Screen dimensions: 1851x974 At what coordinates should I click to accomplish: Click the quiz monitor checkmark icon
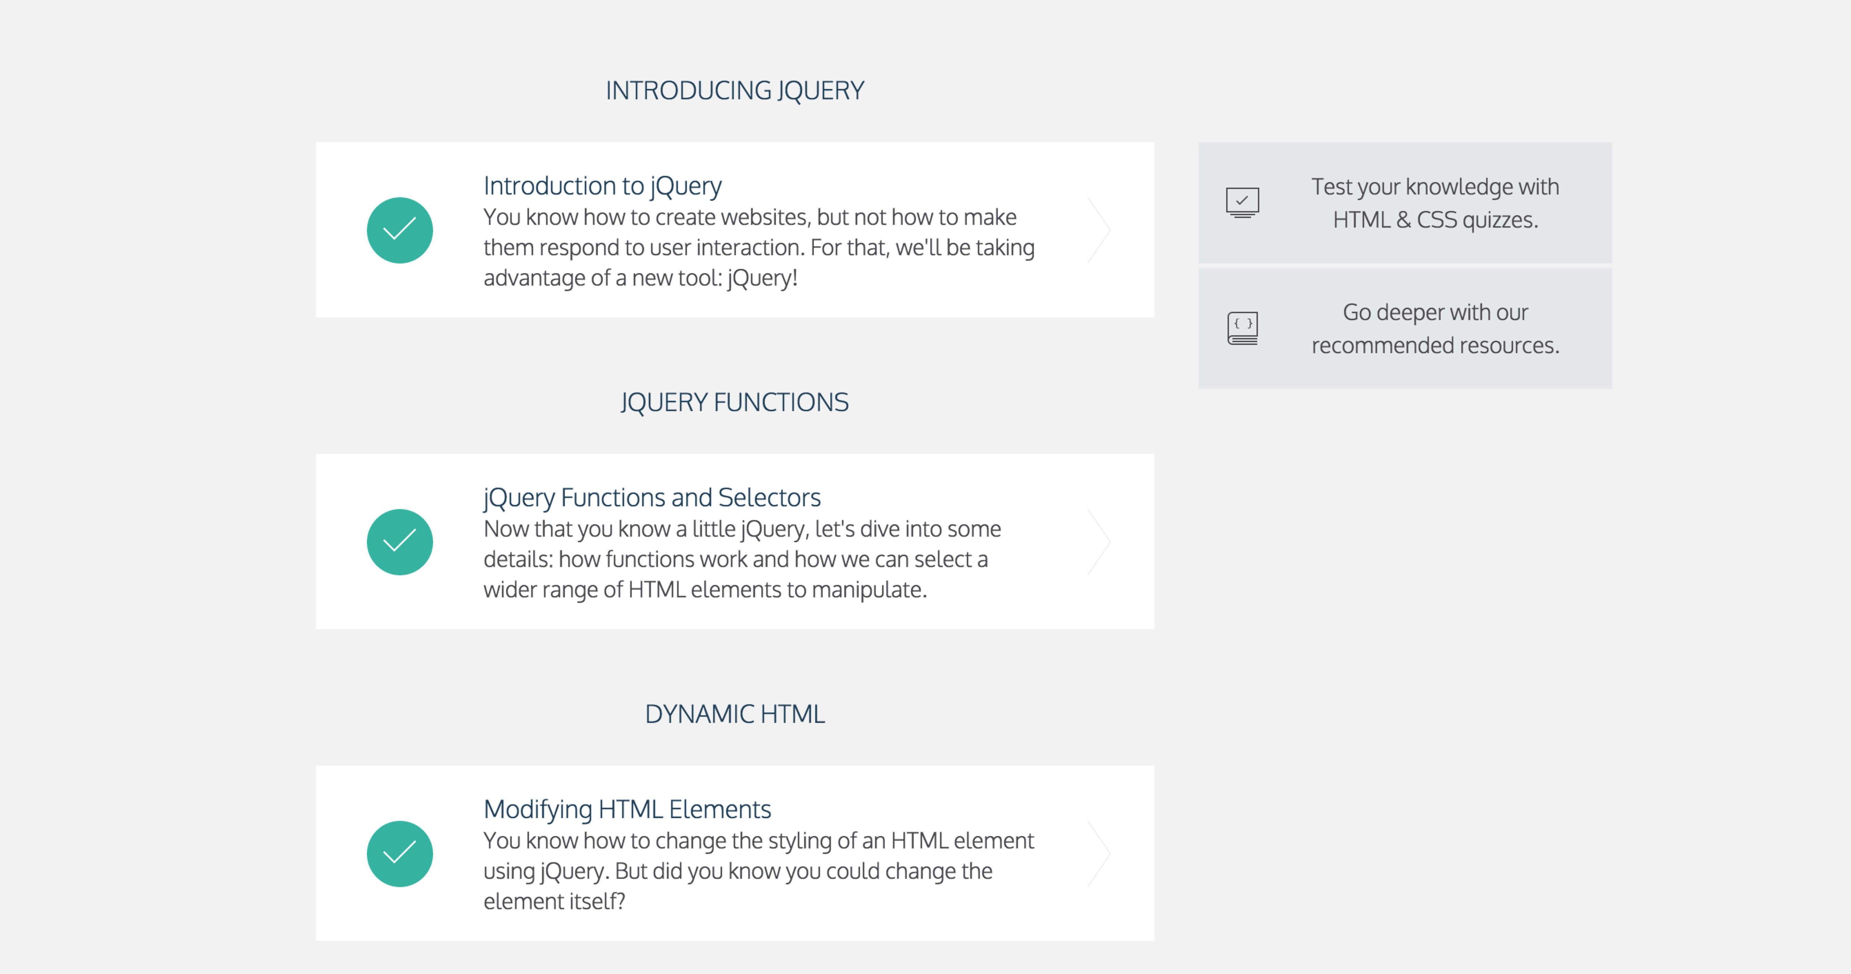pos(1242,203)
